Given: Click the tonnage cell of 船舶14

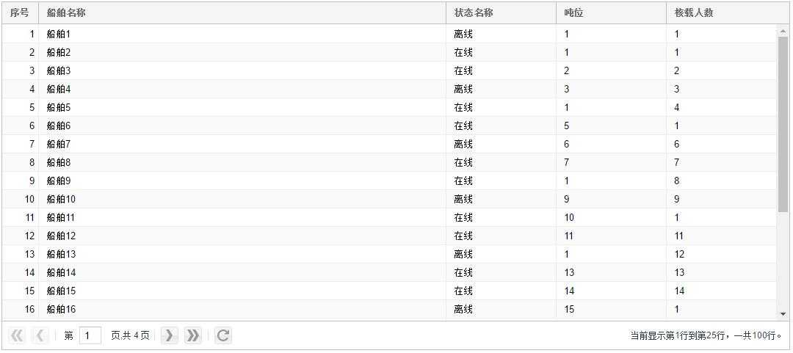Looking at the screenshot, I should pos(570,272).
